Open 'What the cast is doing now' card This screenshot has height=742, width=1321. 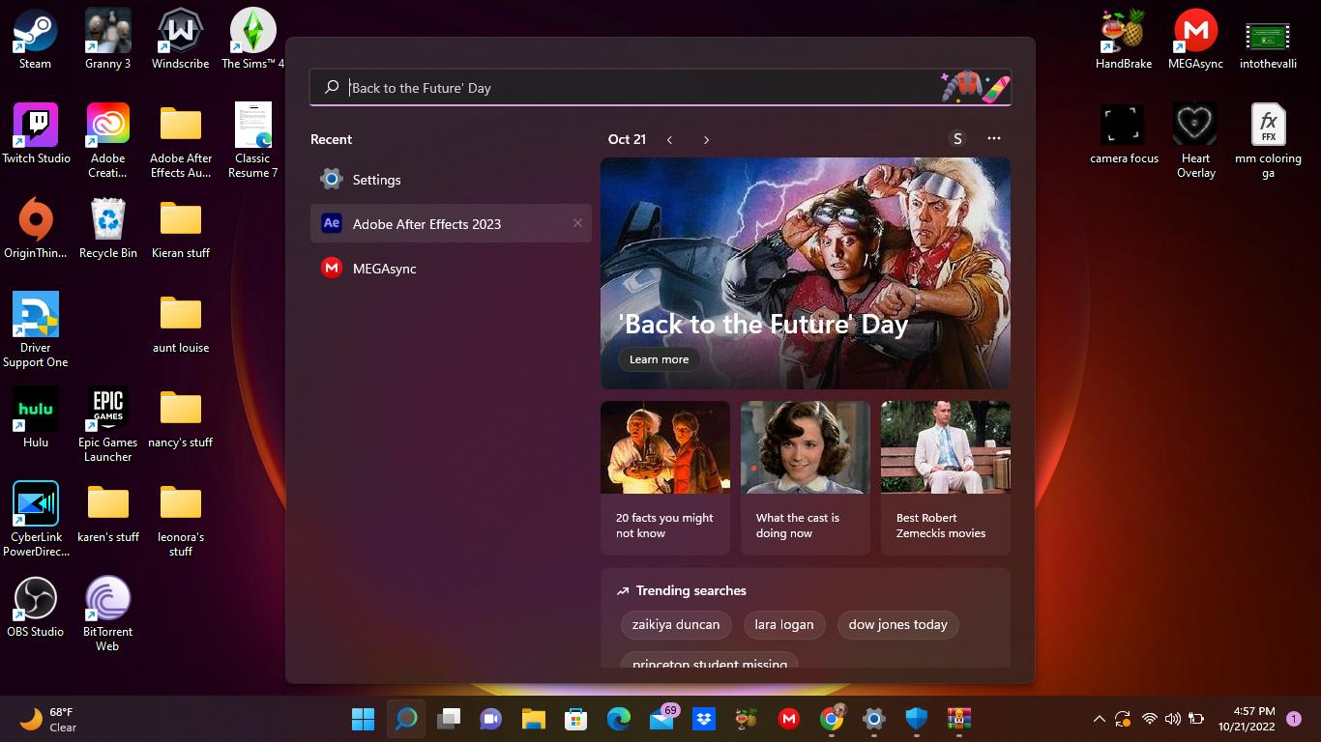click(805, 477)
